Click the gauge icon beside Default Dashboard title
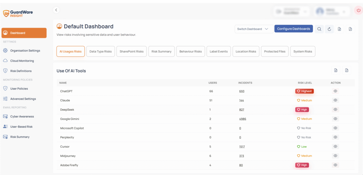This screenshot has width=363, height=175. [x=60, y=26]
